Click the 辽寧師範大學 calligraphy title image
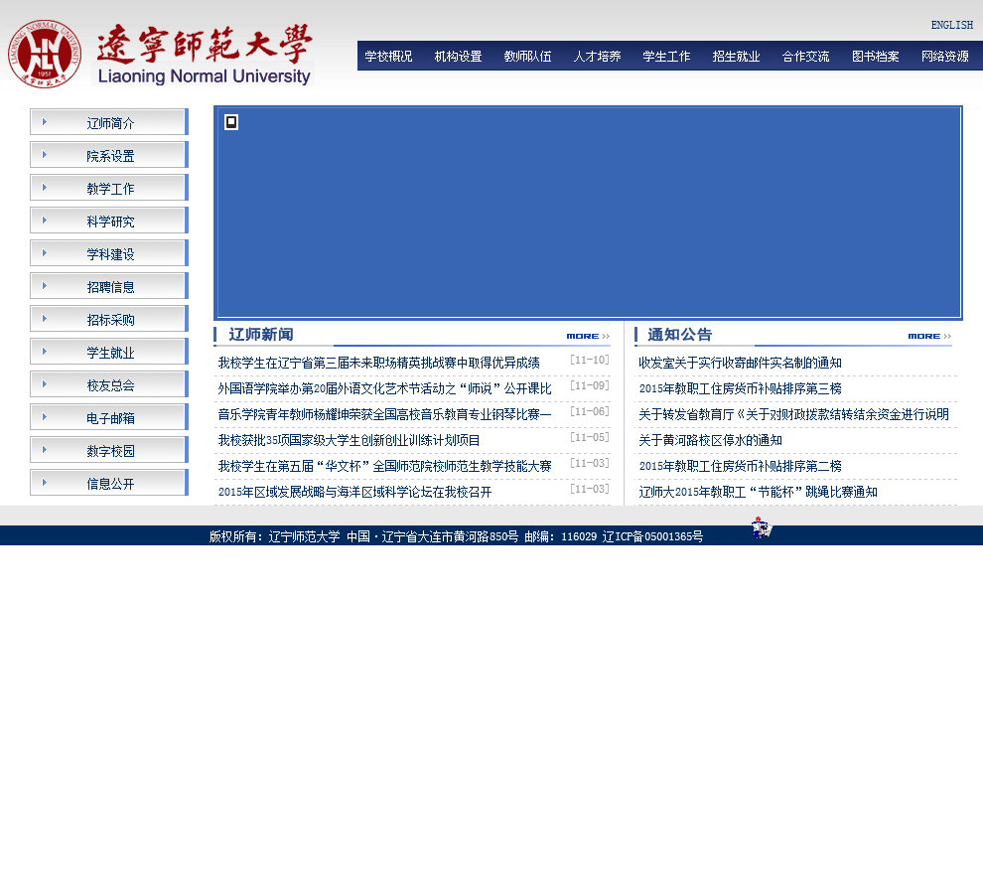 pos(204,43)
